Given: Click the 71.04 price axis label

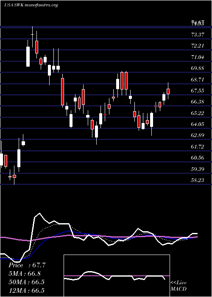Looking at the screenshot, I should (x=198, y=57).
